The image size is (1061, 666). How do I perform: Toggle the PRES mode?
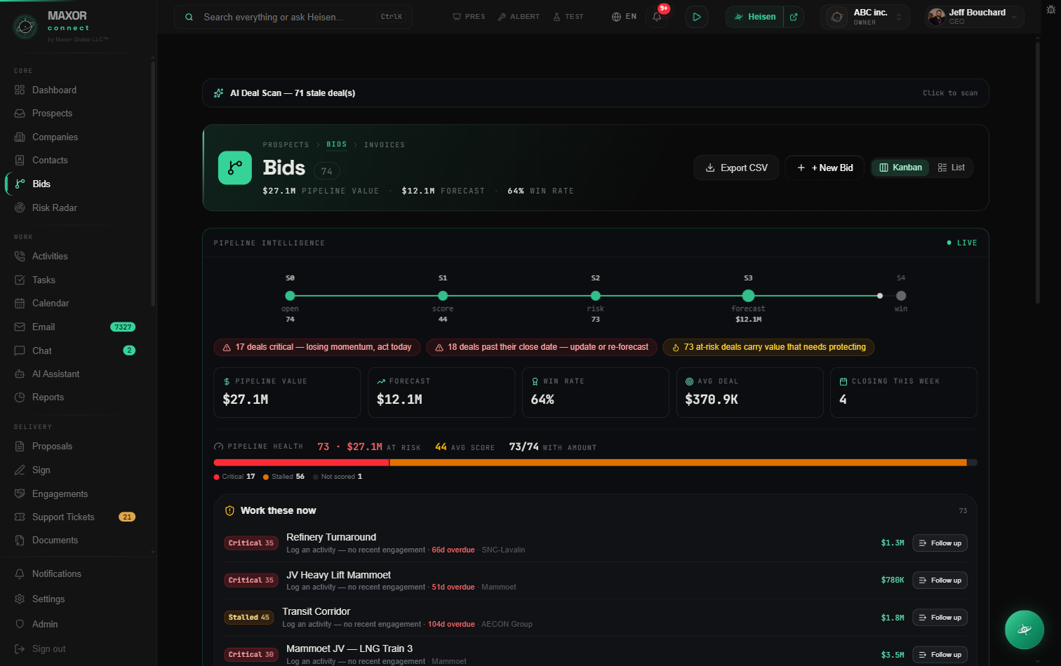click(469, 17)
